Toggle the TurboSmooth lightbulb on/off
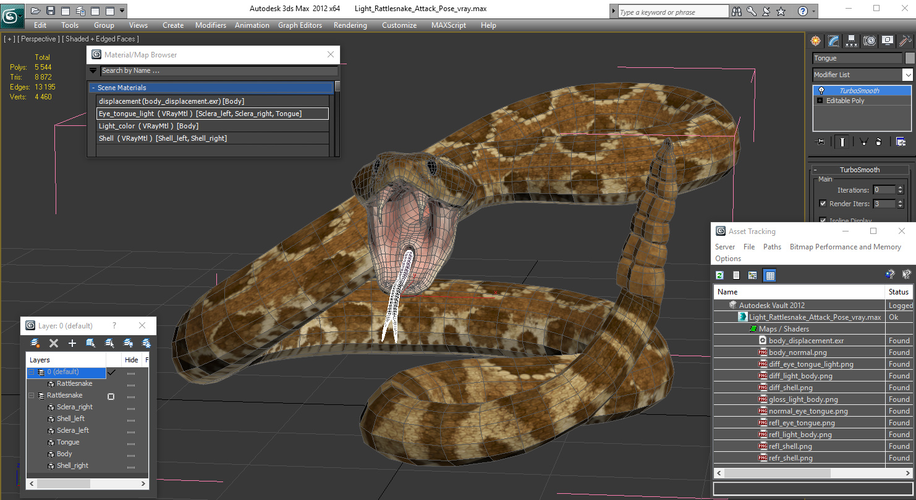Viewport: 916px width, 500px height. tap(821, 91)
